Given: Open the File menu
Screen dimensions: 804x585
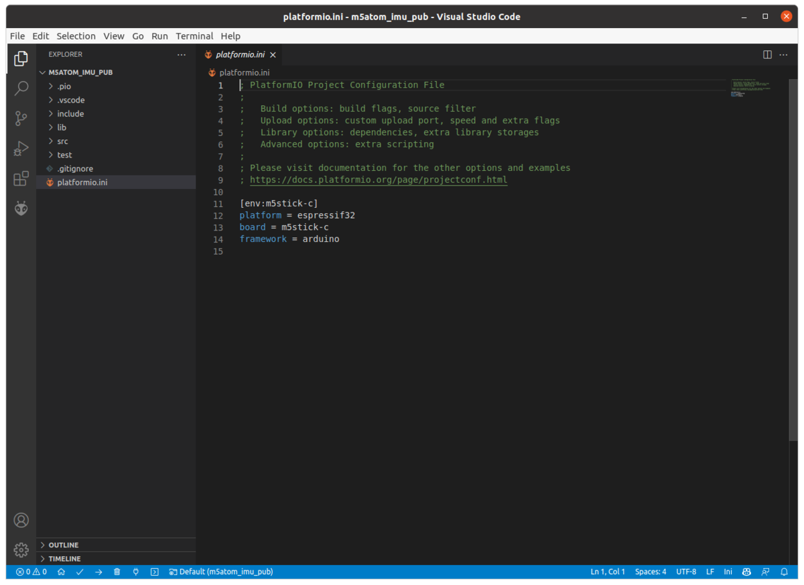Looking at the screenshot, I should [x=17, y=36].
